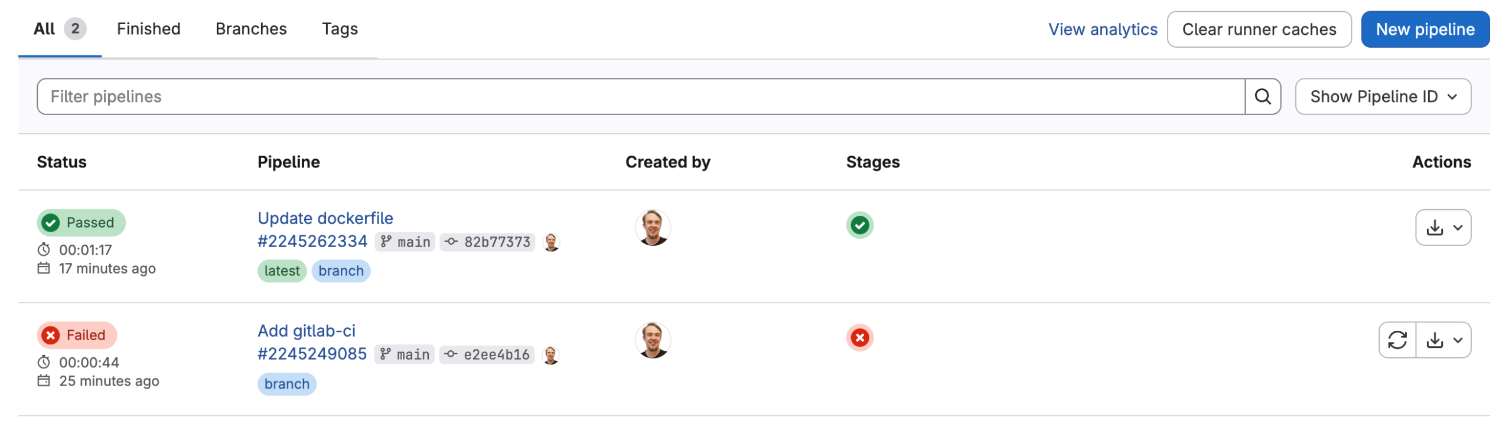Image resolution: width=1512 pixels, height=441 pixels.
Task: Retry the failed Add gitlab-ci pipeline
Action: (1397, 340)
